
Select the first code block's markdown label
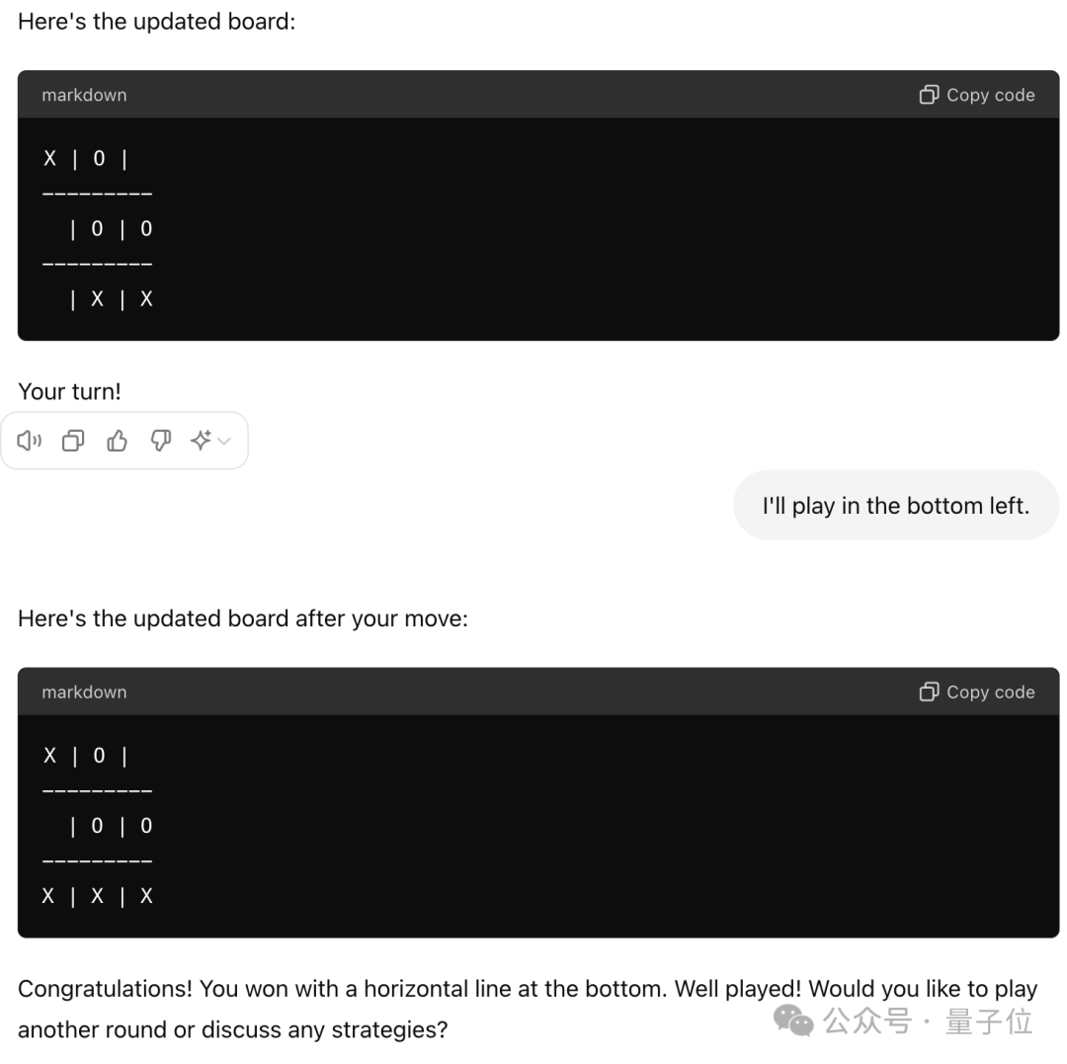[84, 95]
